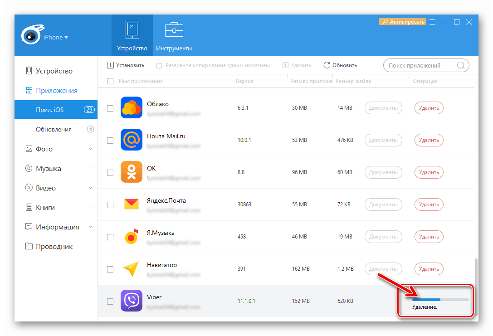
Task: Delete the Облако app
Action: [429, 108]
